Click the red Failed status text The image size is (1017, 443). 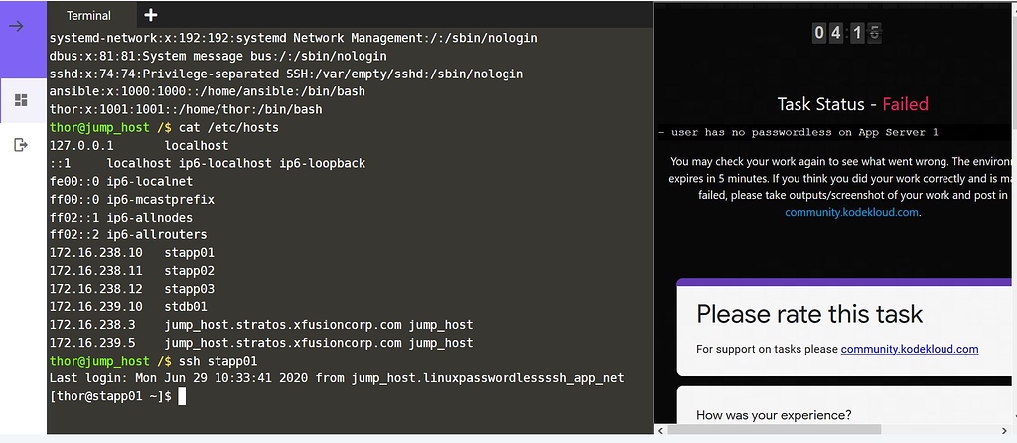click(905, 103)
